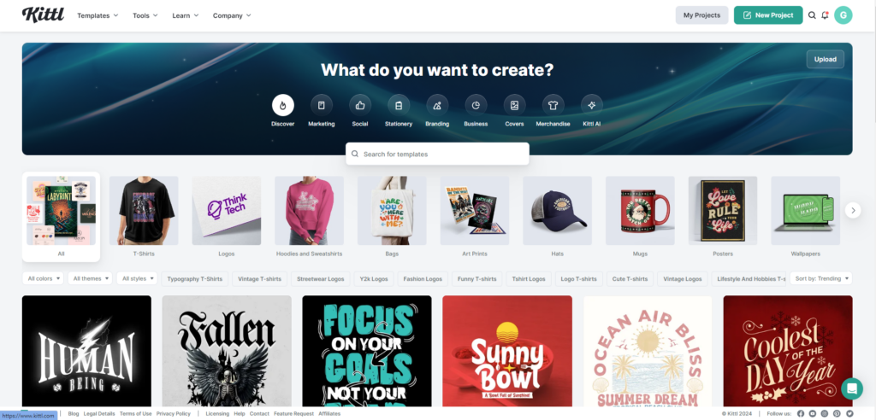Viewport: 876px width, 420px height.
Task: Open the Sort by Trending dropdown
Action: pyautogui.click(x=820, y=278)
